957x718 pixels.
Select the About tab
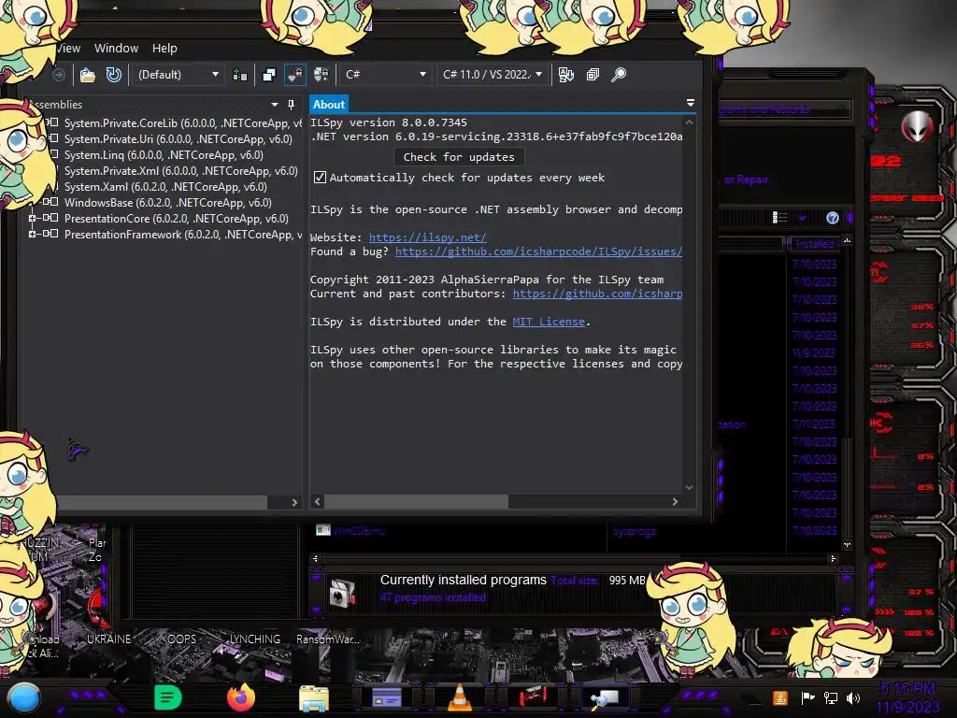pyautogui.click(x=329, y=105)
